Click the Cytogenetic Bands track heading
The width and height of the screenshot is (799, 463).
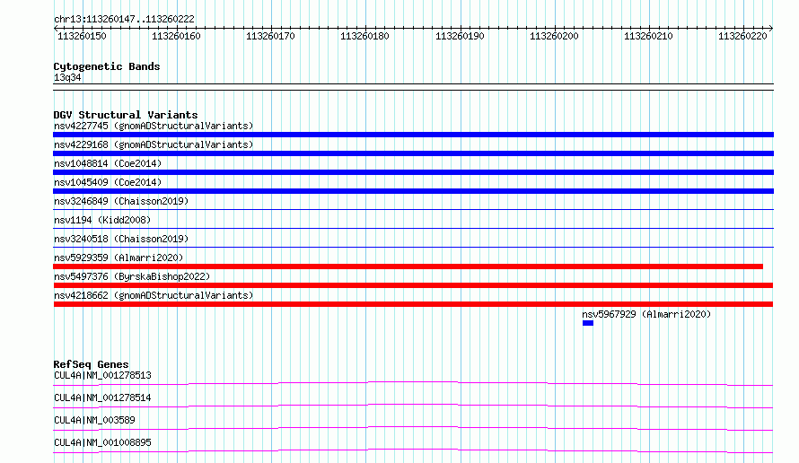[107, 66]
